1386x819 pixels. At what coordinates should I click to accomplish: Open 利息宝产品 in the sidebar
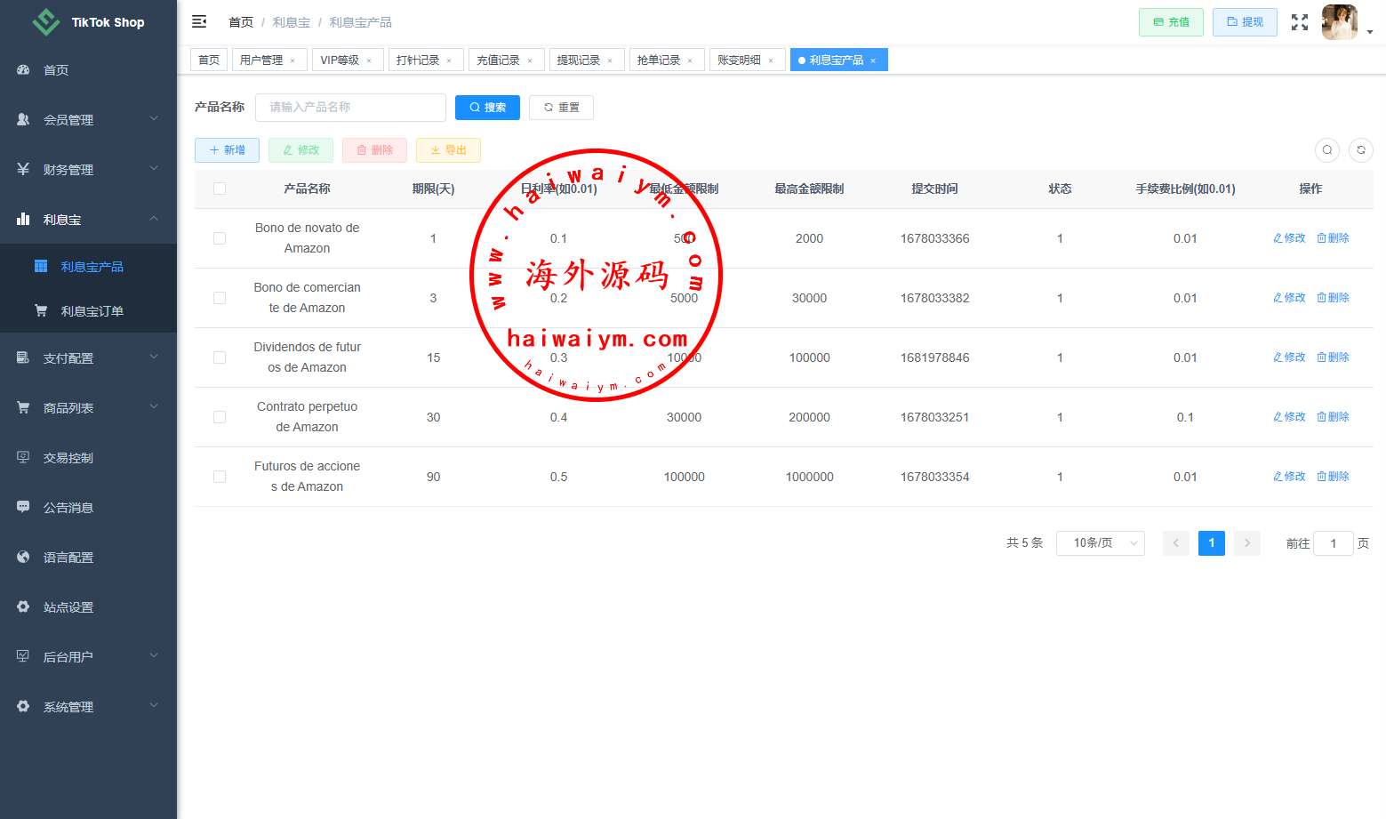pyautogui.click(x=88, y=266)
